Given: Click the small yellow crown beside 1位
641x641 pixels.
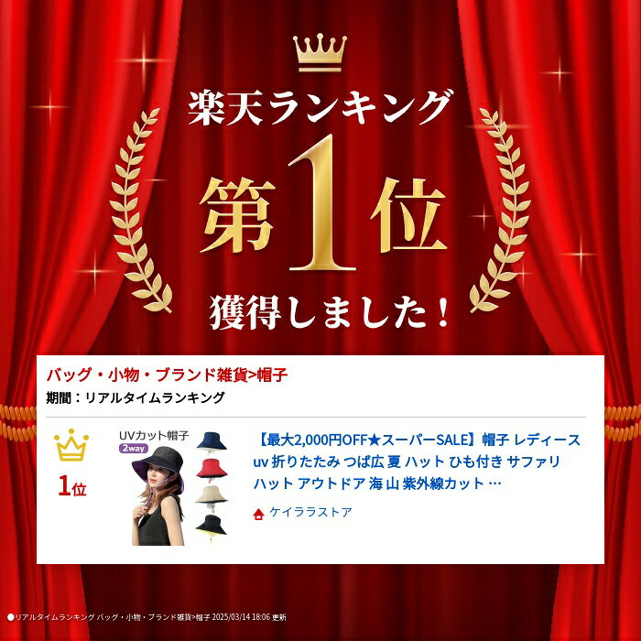Looking at the screenshot, I should pos(71,445).
